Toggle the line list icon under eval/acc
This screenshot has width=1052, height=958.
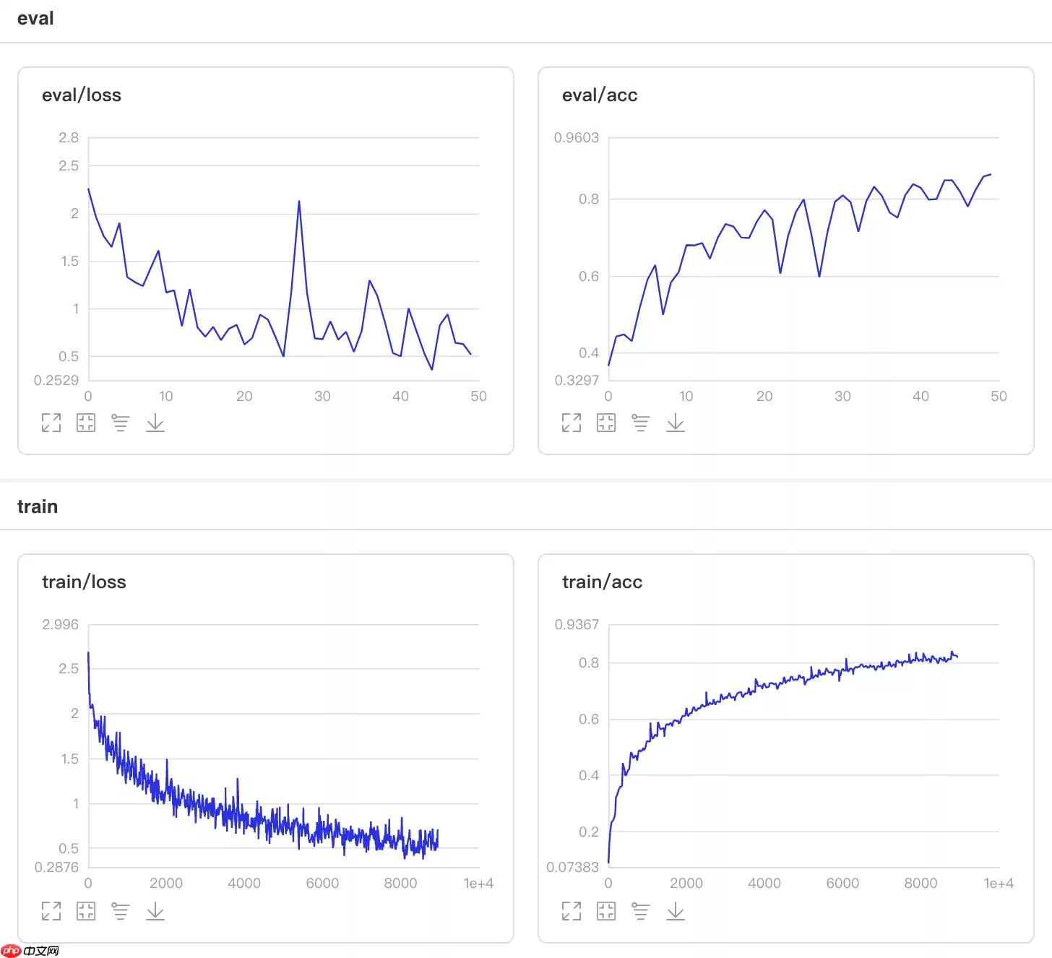click(x=641, y=423)
